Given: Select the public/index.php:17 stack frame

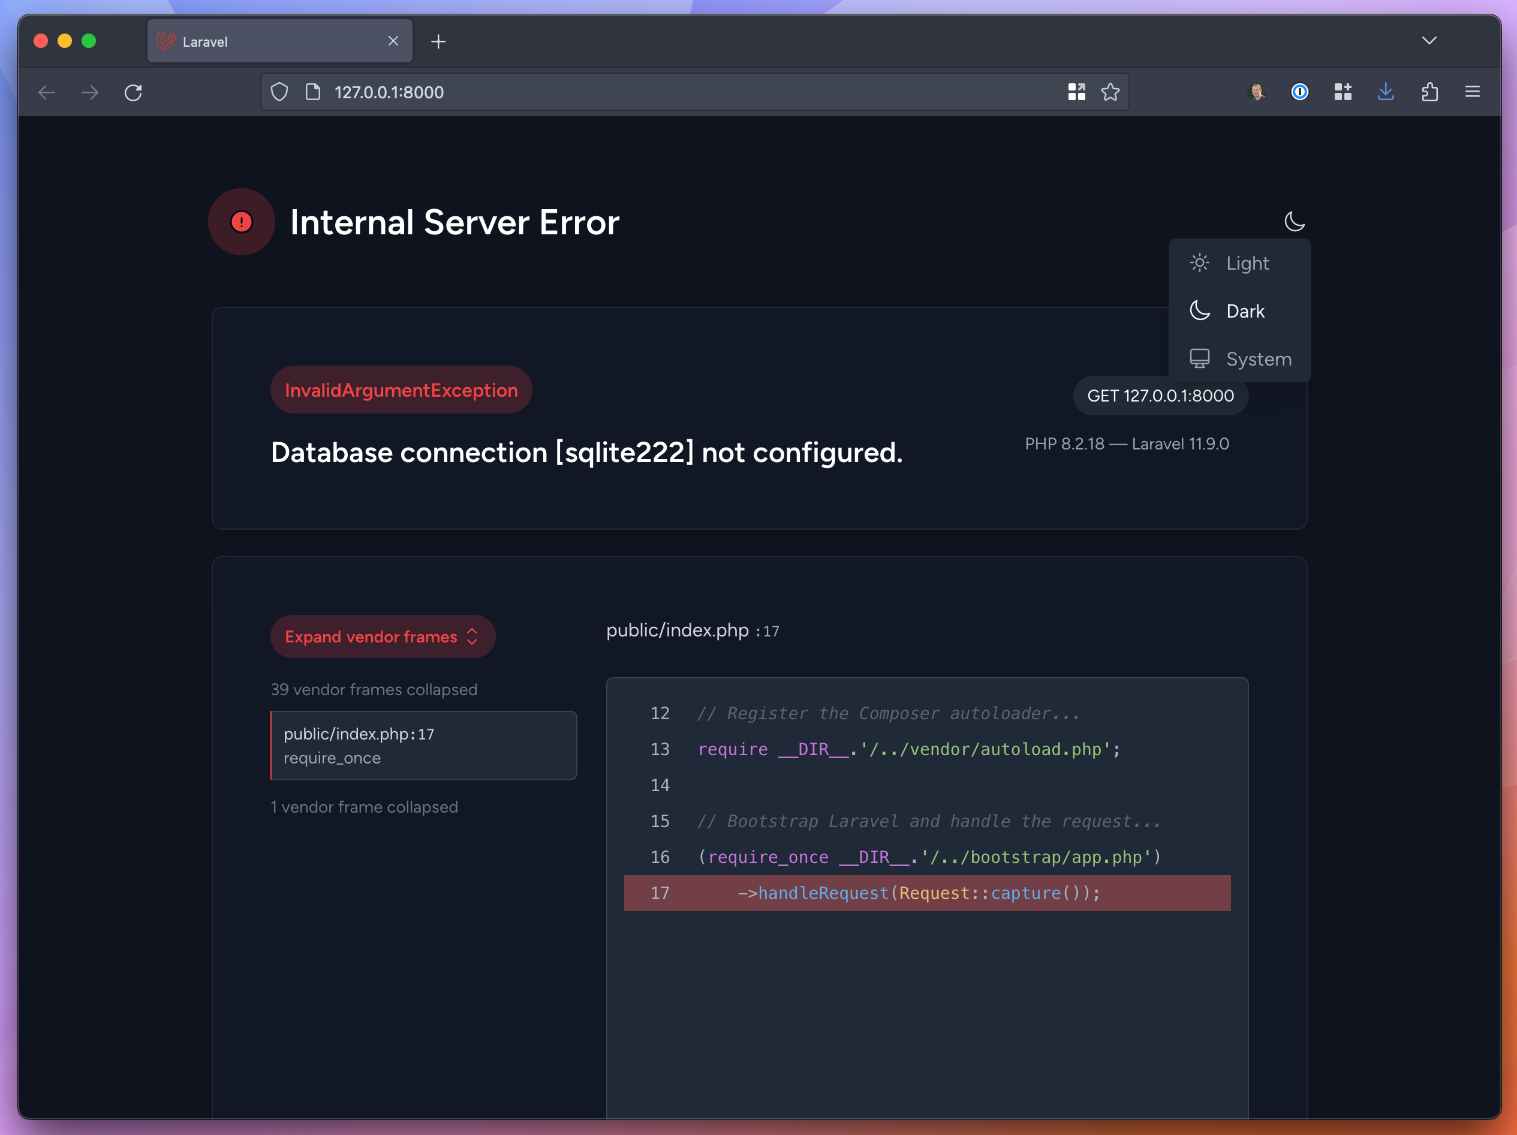Looking at the screenshot, I should tap(423, 745).
